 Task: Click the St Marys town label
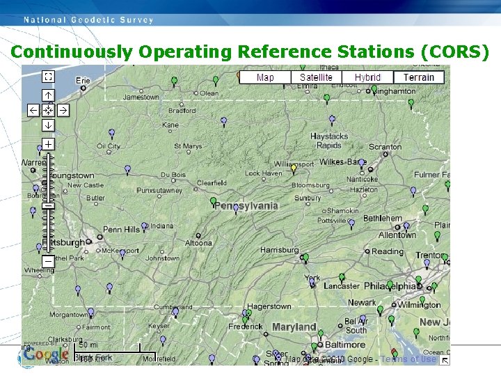tap(188, 146)
